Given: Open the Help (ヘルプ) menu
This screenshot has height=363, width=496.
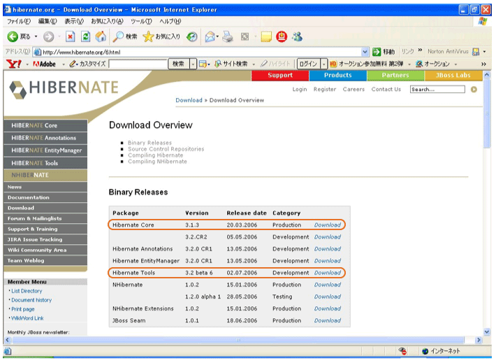Looking at the screenshot, I should (170, 21).
